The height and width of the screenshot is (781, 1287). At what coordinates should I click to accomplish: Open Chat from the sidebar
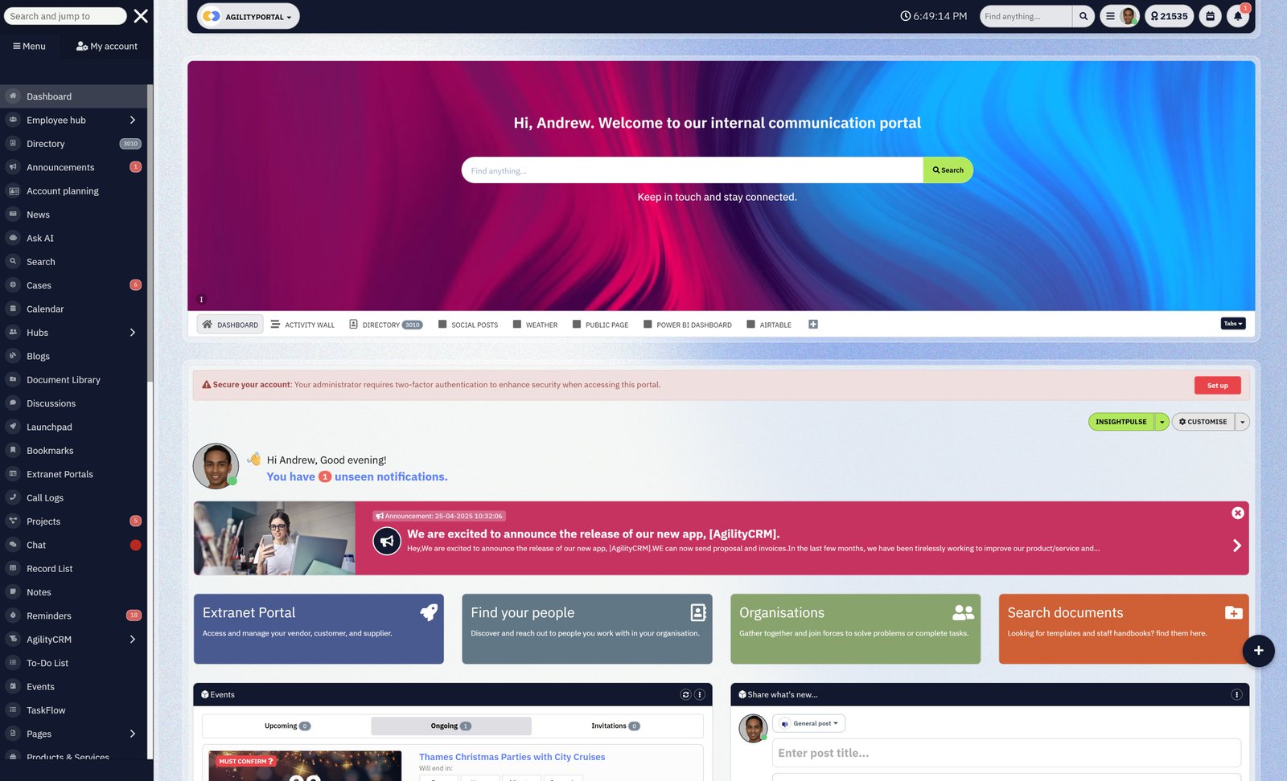36,545
